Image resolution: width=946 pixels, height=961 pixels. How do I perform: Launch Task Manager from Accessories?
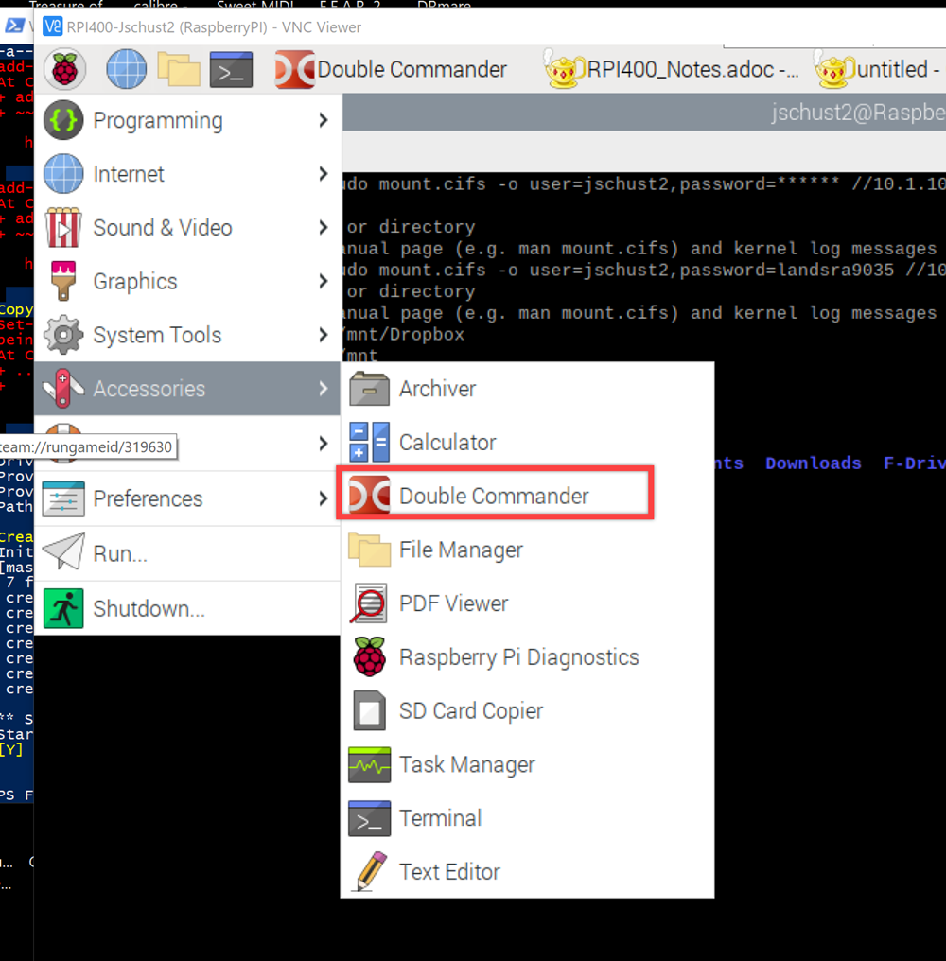click(x=527, y=764)
